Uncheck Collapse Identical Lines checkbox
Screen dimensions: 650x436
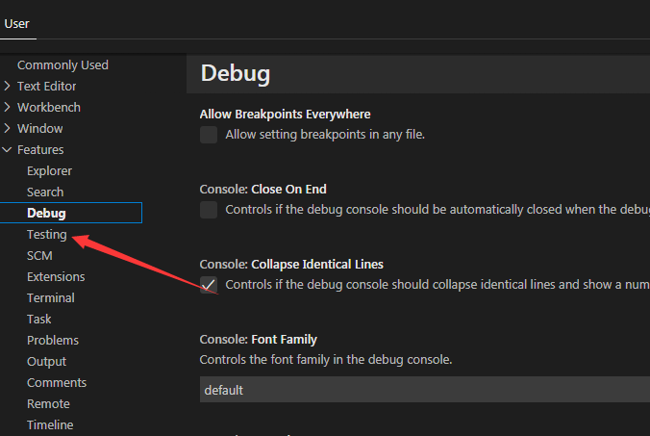(209, 285)
